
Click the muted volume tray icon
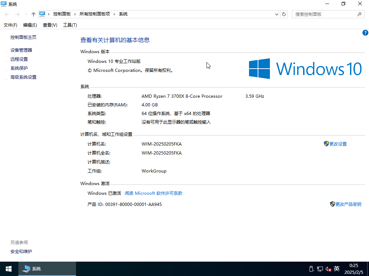point(328,269)
